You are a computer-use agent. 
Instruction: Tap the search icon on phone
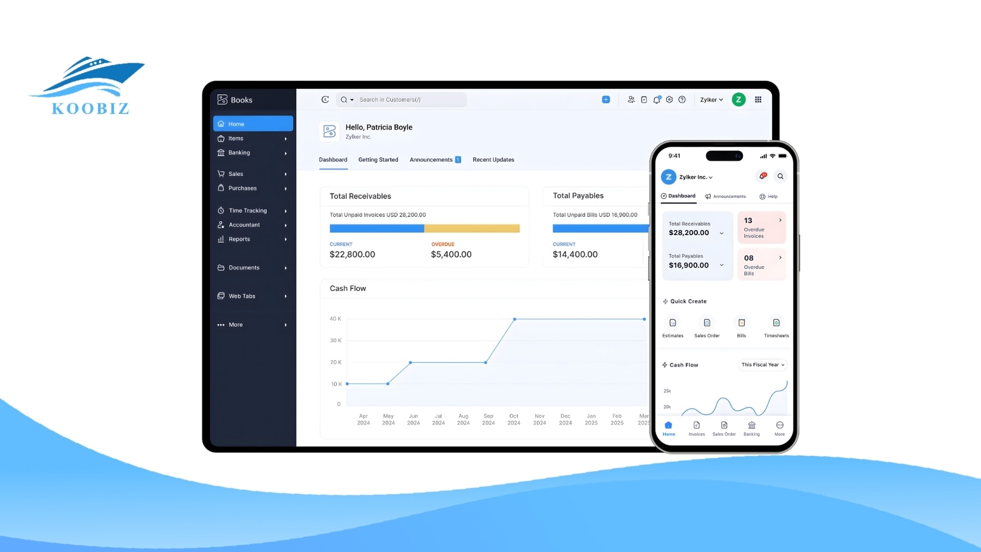click(x=780, y=177)
